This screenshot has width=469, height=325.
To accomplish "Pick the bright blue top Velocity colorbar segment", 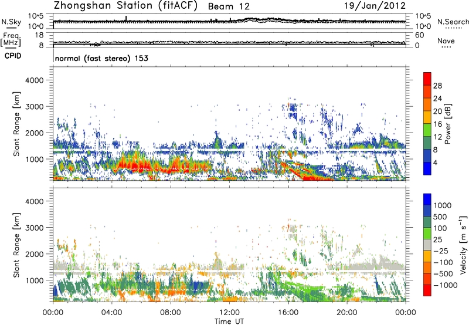I will (427, 199).
